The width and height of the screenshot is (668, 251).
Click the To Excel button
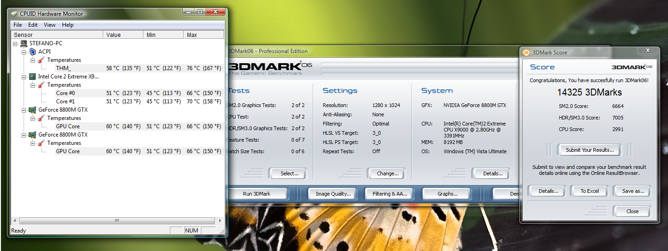(590, 191)
